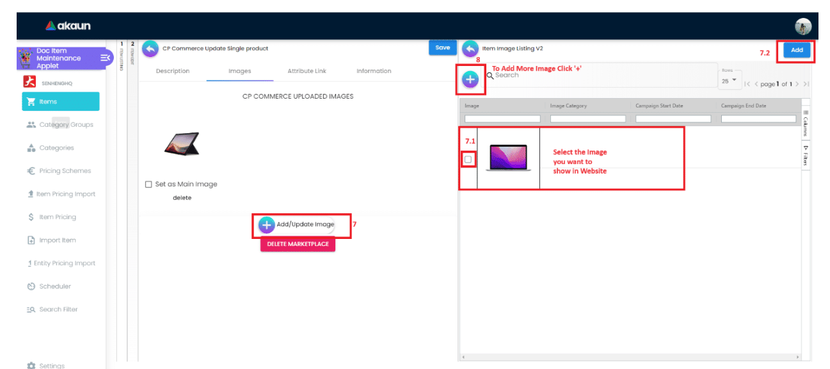Viewport: 830px width, 369px height.
Task: Open Settings in the sidebar
Action: pyautogui.click(x=61, y=366)
